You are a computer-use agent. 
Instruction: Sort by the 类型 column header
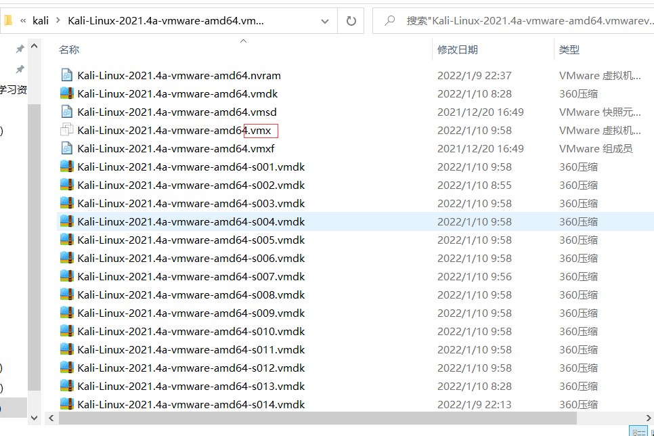pos(569,49)
